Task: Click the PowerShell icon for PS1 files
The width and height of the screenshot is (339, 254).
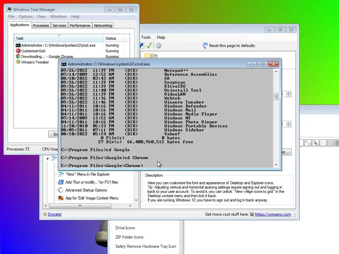Action: point(61,182)
